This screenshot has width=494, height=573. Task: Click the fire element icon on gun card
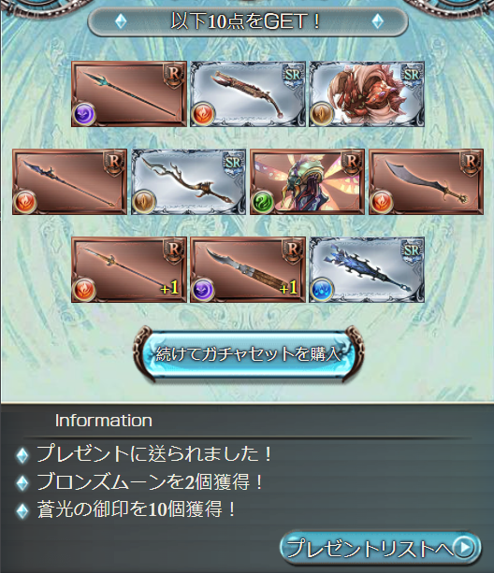point(203,114)
